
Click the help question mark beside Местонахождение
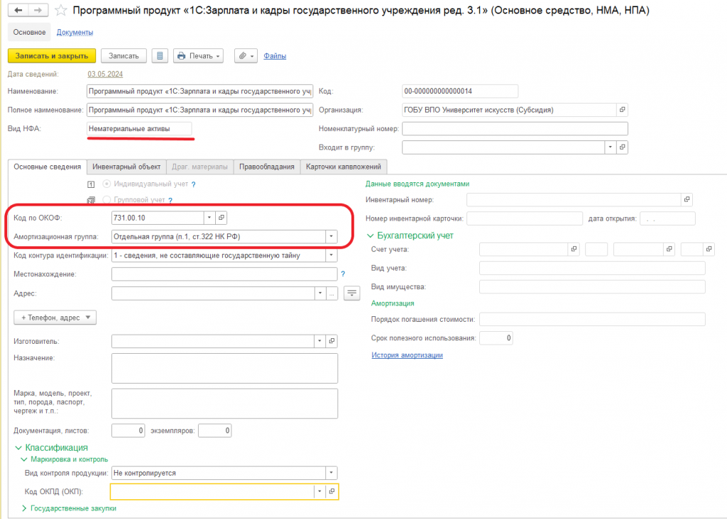point(343,274)
